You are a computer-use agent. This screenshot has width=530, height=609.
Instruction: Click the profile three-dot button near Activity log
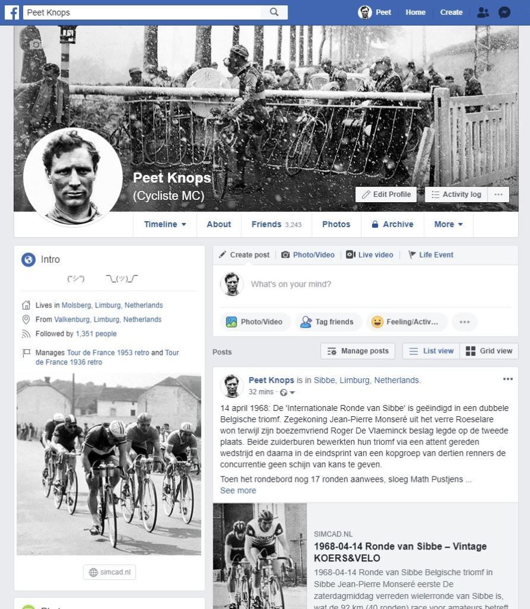tap(498, 194)
